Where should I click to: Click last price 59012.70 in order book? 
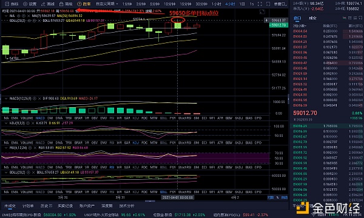click(x=305, y=113)
